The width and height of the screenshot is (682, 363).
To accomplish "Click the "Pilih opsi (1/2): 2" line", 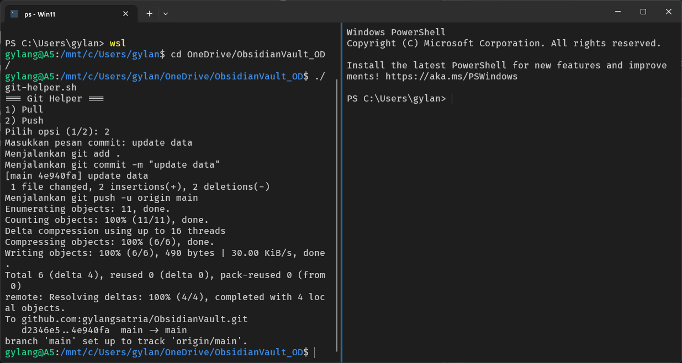I will 57,131.
